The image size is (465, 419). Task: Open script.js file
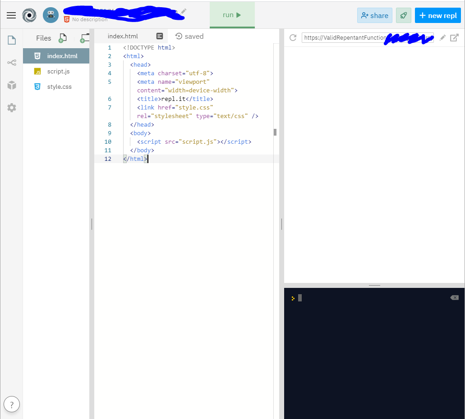[x=56, y=71]
